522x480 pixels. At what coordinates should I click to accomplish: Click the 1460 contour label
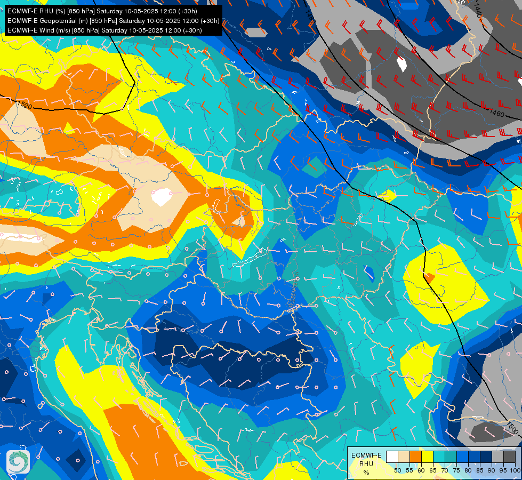click(x=497, y=113)
